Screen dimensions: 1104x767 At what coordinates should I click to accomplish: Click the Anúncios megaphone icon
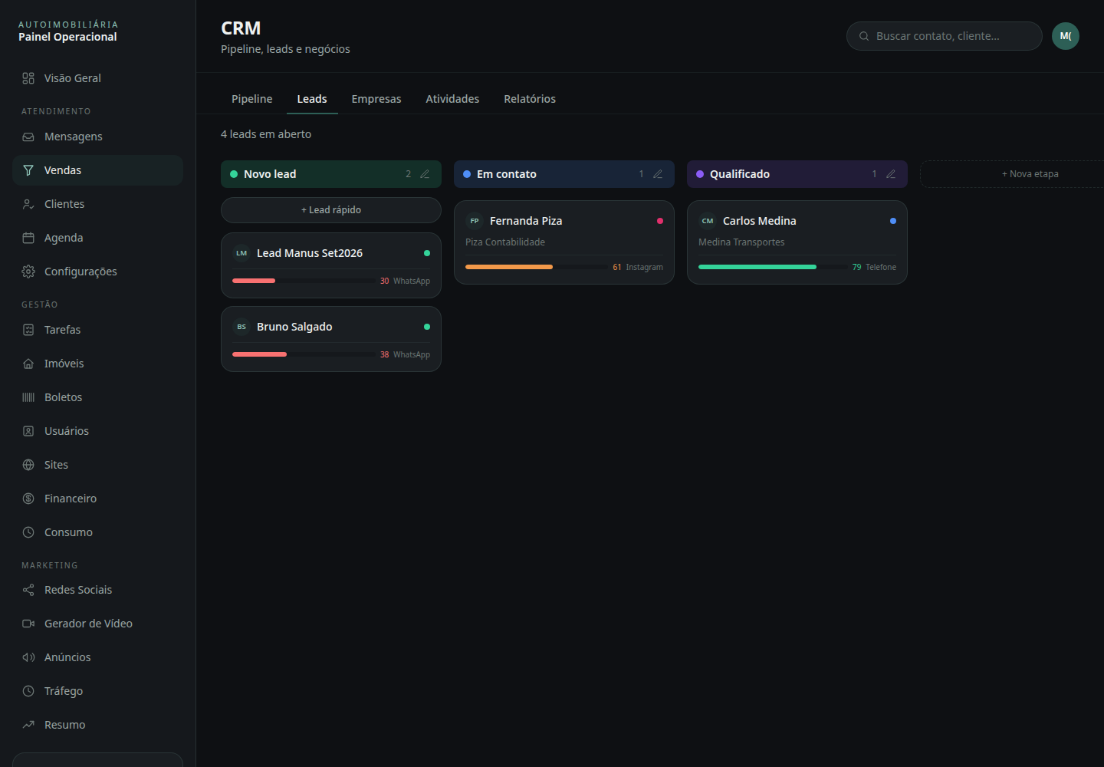(28, 657)
